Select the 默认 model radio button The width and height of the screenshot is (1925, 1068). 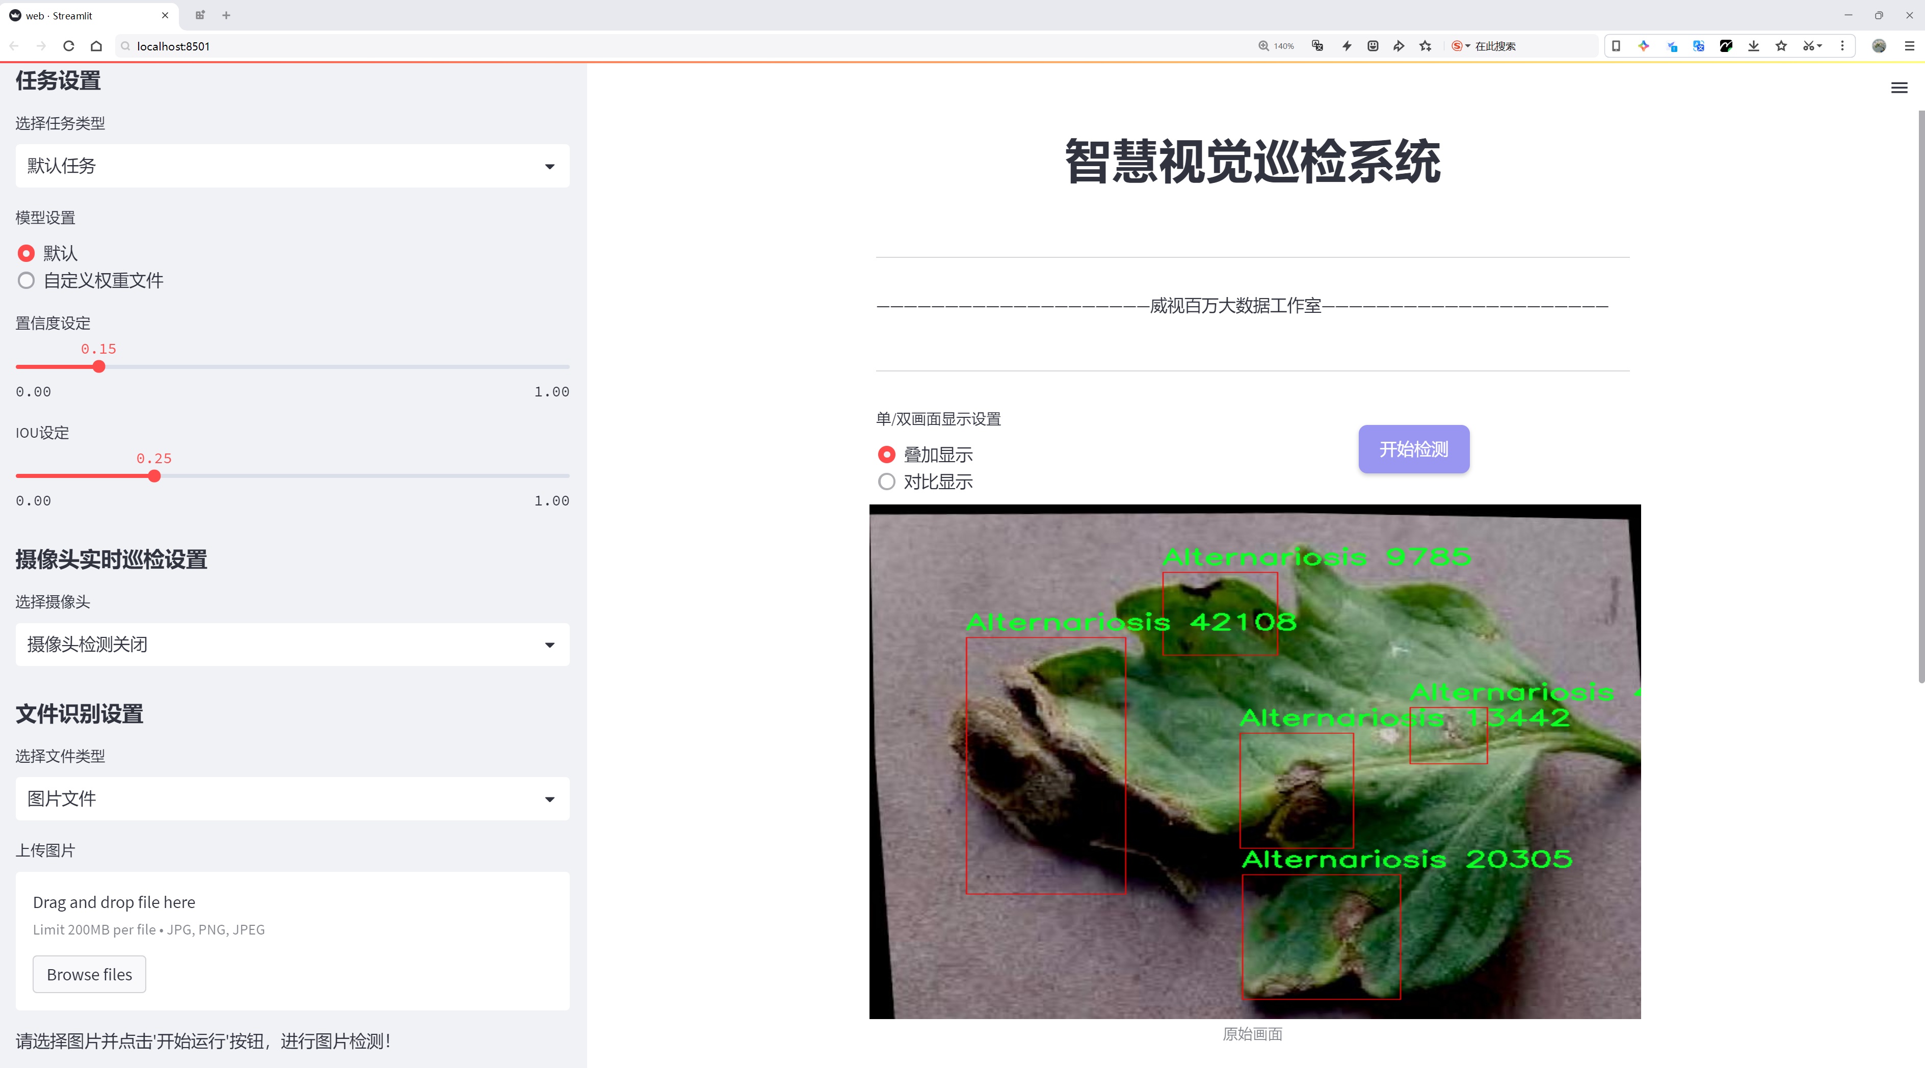click(26, 253)
